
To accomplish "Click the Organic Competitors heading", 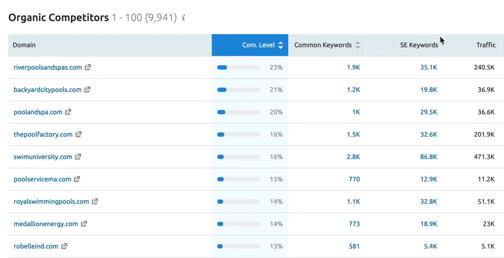I will (x=59, y=18).
